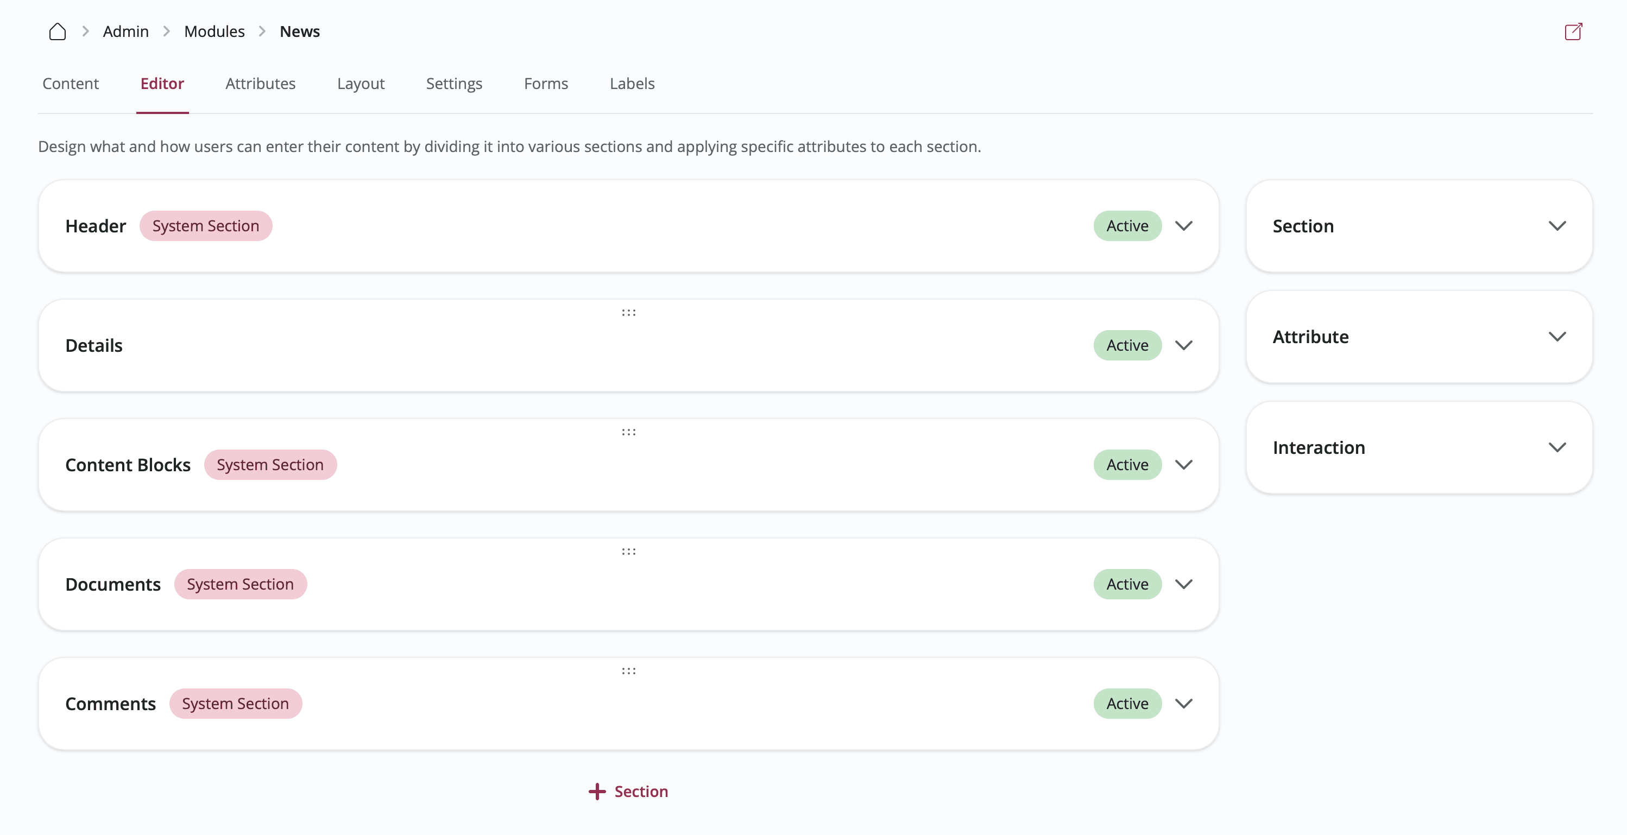
Task: Expand the Header section chevron
Action: pyautogui.click(x=1184, y=226)
